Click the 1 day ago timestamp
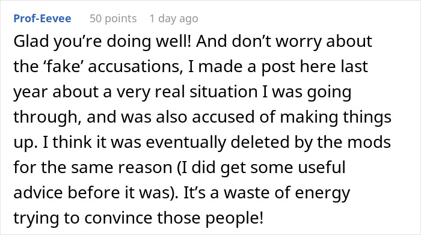The image size is (421, 235). click(174, 19)
